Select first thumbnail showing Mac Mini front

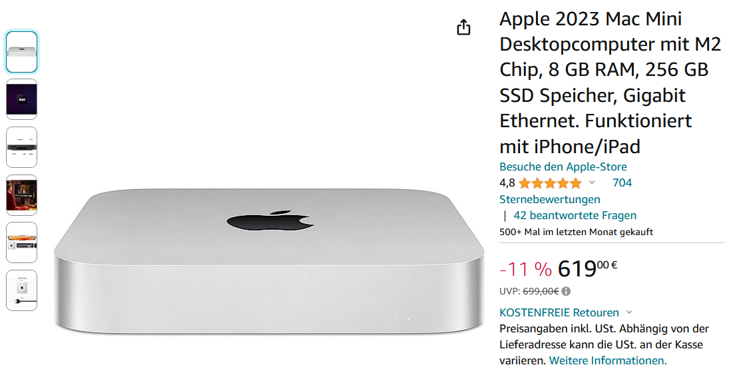(x=22, y=52)
